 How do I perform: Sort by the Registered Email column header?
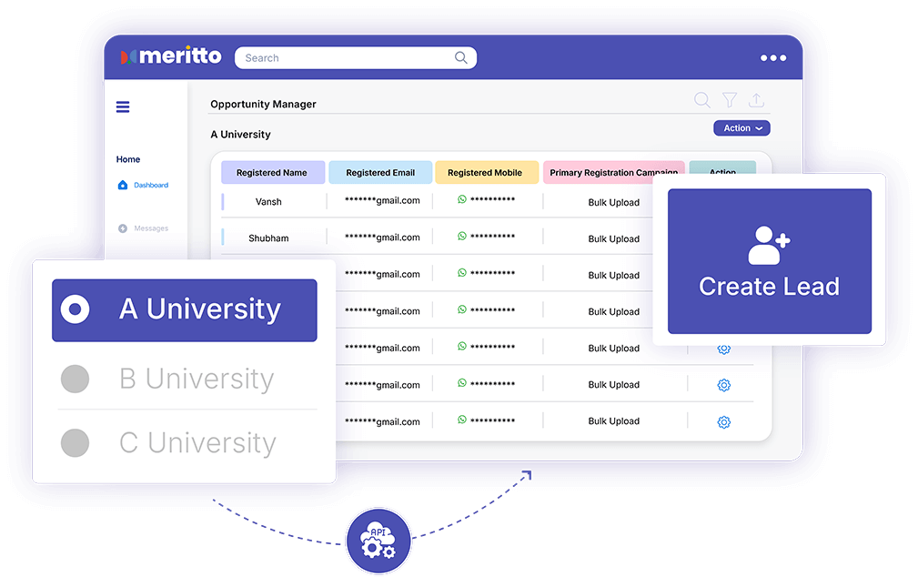[x=380, y=173]
